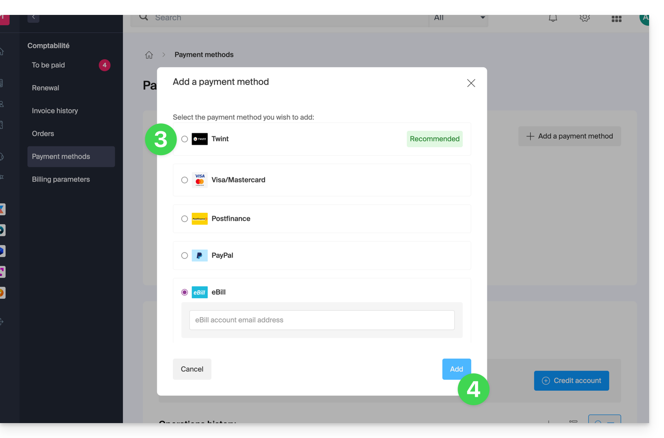Image resolution: width=664 pixels, height=438 pixels.
Task: Collapse the sidebar with the chevron
Action: [33, 17]
